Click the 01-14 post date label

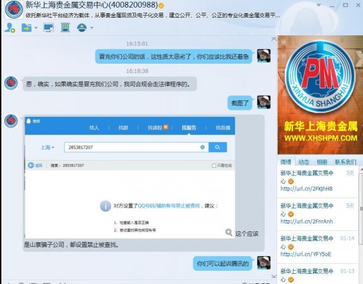click(x=347, y=238)
